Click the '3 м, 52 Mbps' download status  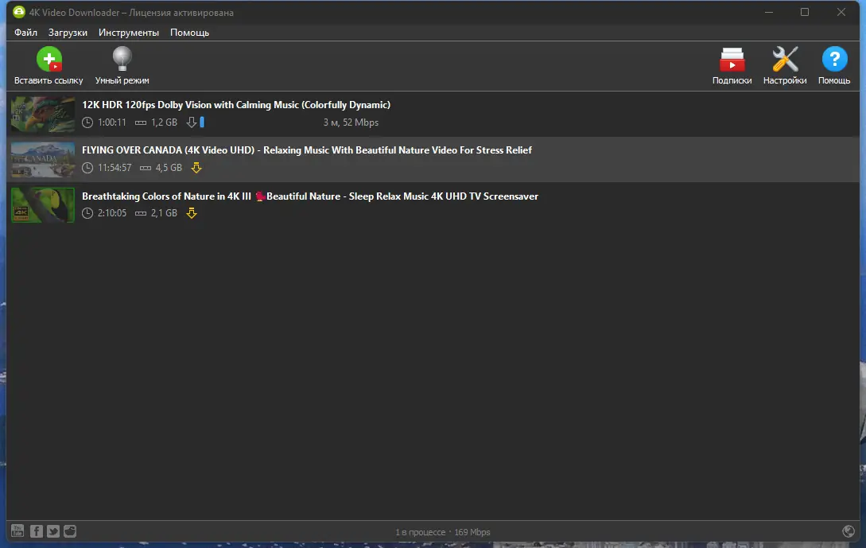(x=351, y=122)
